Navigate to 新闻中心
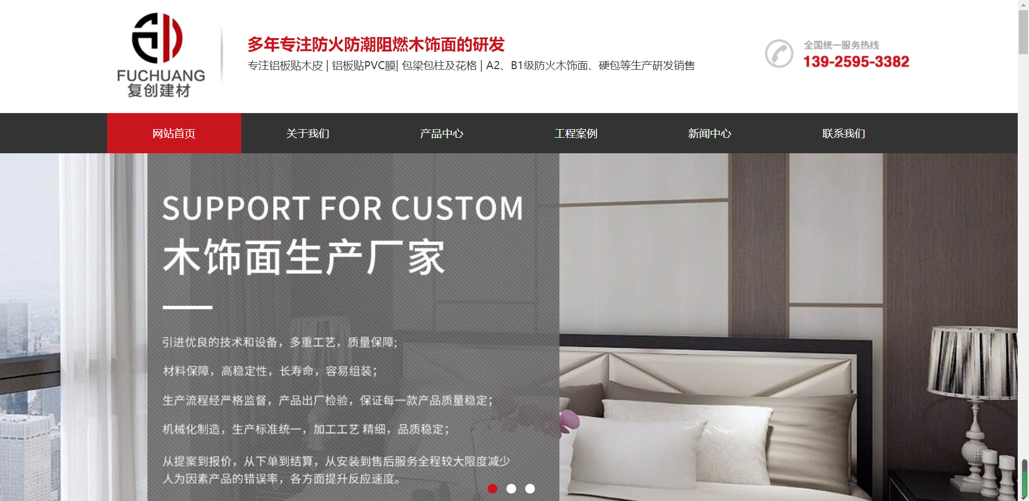This screenshot has width=1029, height=501. (710, 133)
